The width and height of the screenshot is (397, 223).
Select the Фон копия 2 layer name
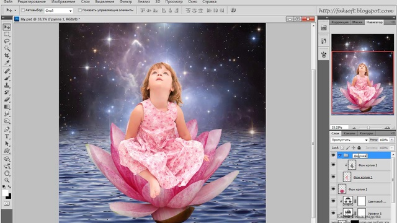[x=363, y=177]
